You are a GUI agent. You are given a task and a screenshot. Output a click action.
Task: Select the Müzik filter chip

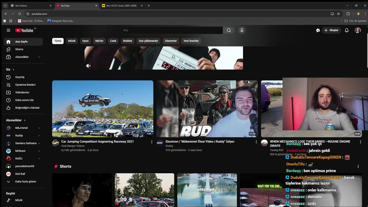[x=72, y=41]
